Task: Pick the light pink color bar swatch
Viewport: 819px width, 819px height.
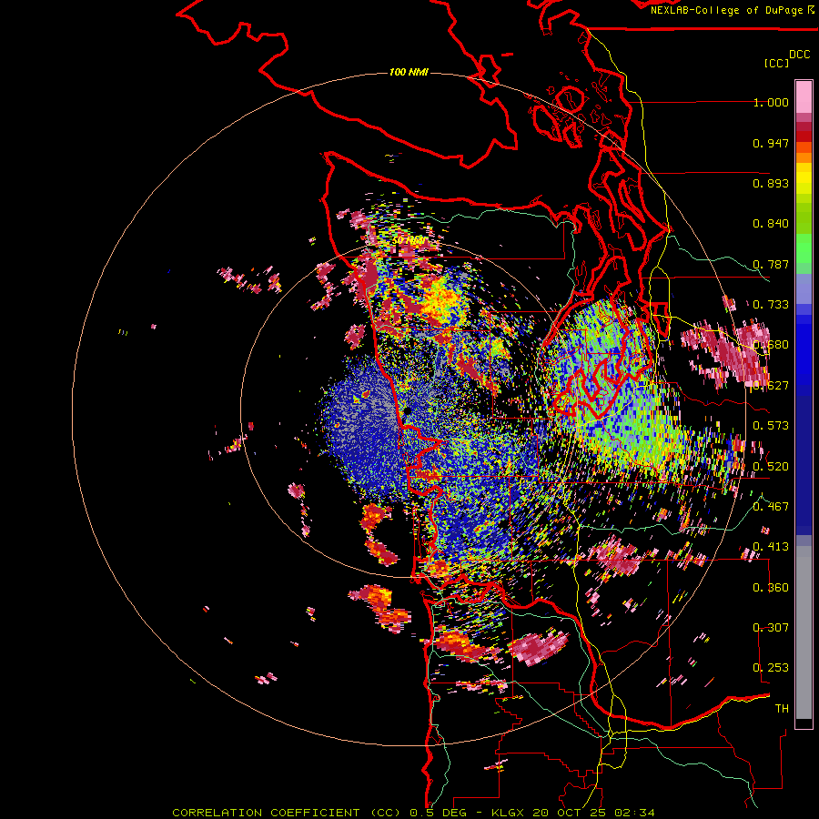Action: (804, 96)
